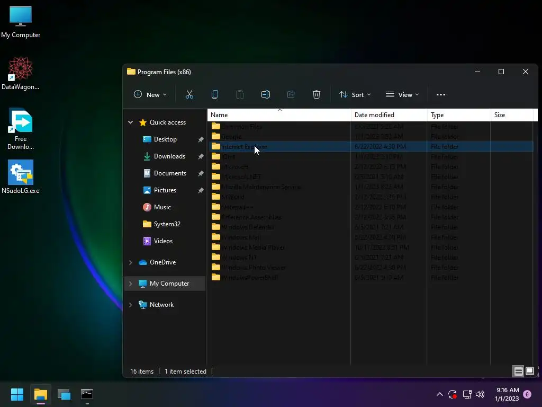Sort by the Type column header

(459, 115)
